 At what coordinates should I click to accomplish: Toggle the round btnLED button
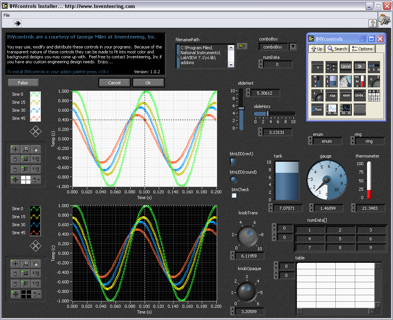point(234,179)
